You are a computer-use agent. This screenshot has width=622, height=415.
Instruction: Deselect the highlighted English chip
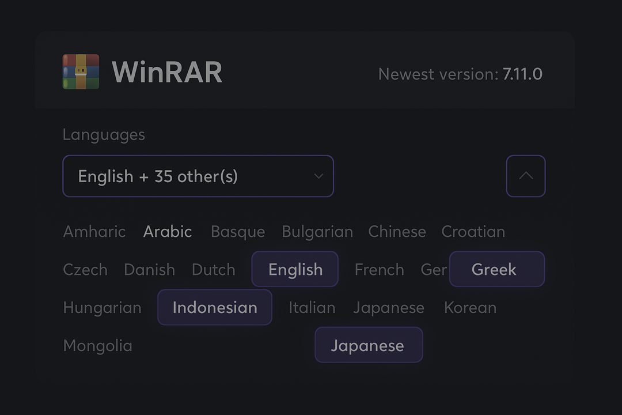click(295, 269)
